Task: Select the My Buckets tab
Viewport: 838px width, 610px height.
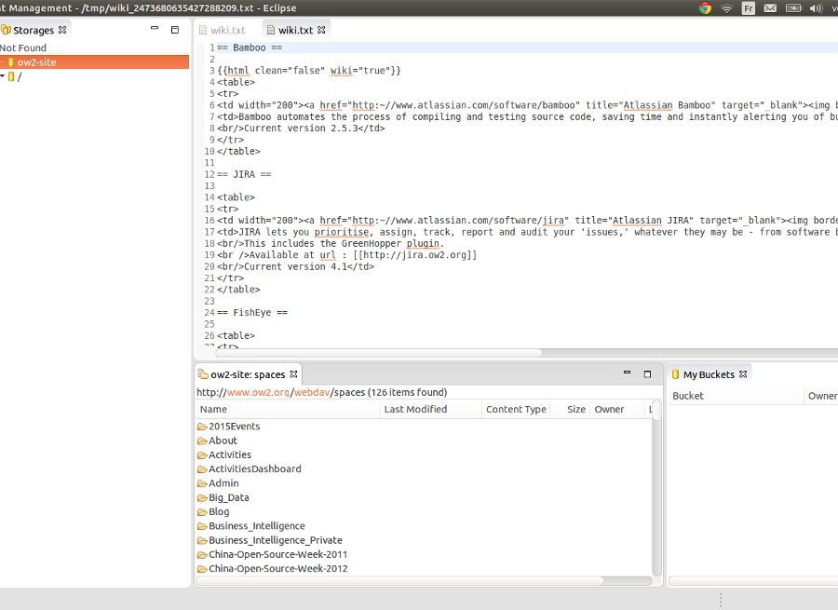Action: click(709, 374)
